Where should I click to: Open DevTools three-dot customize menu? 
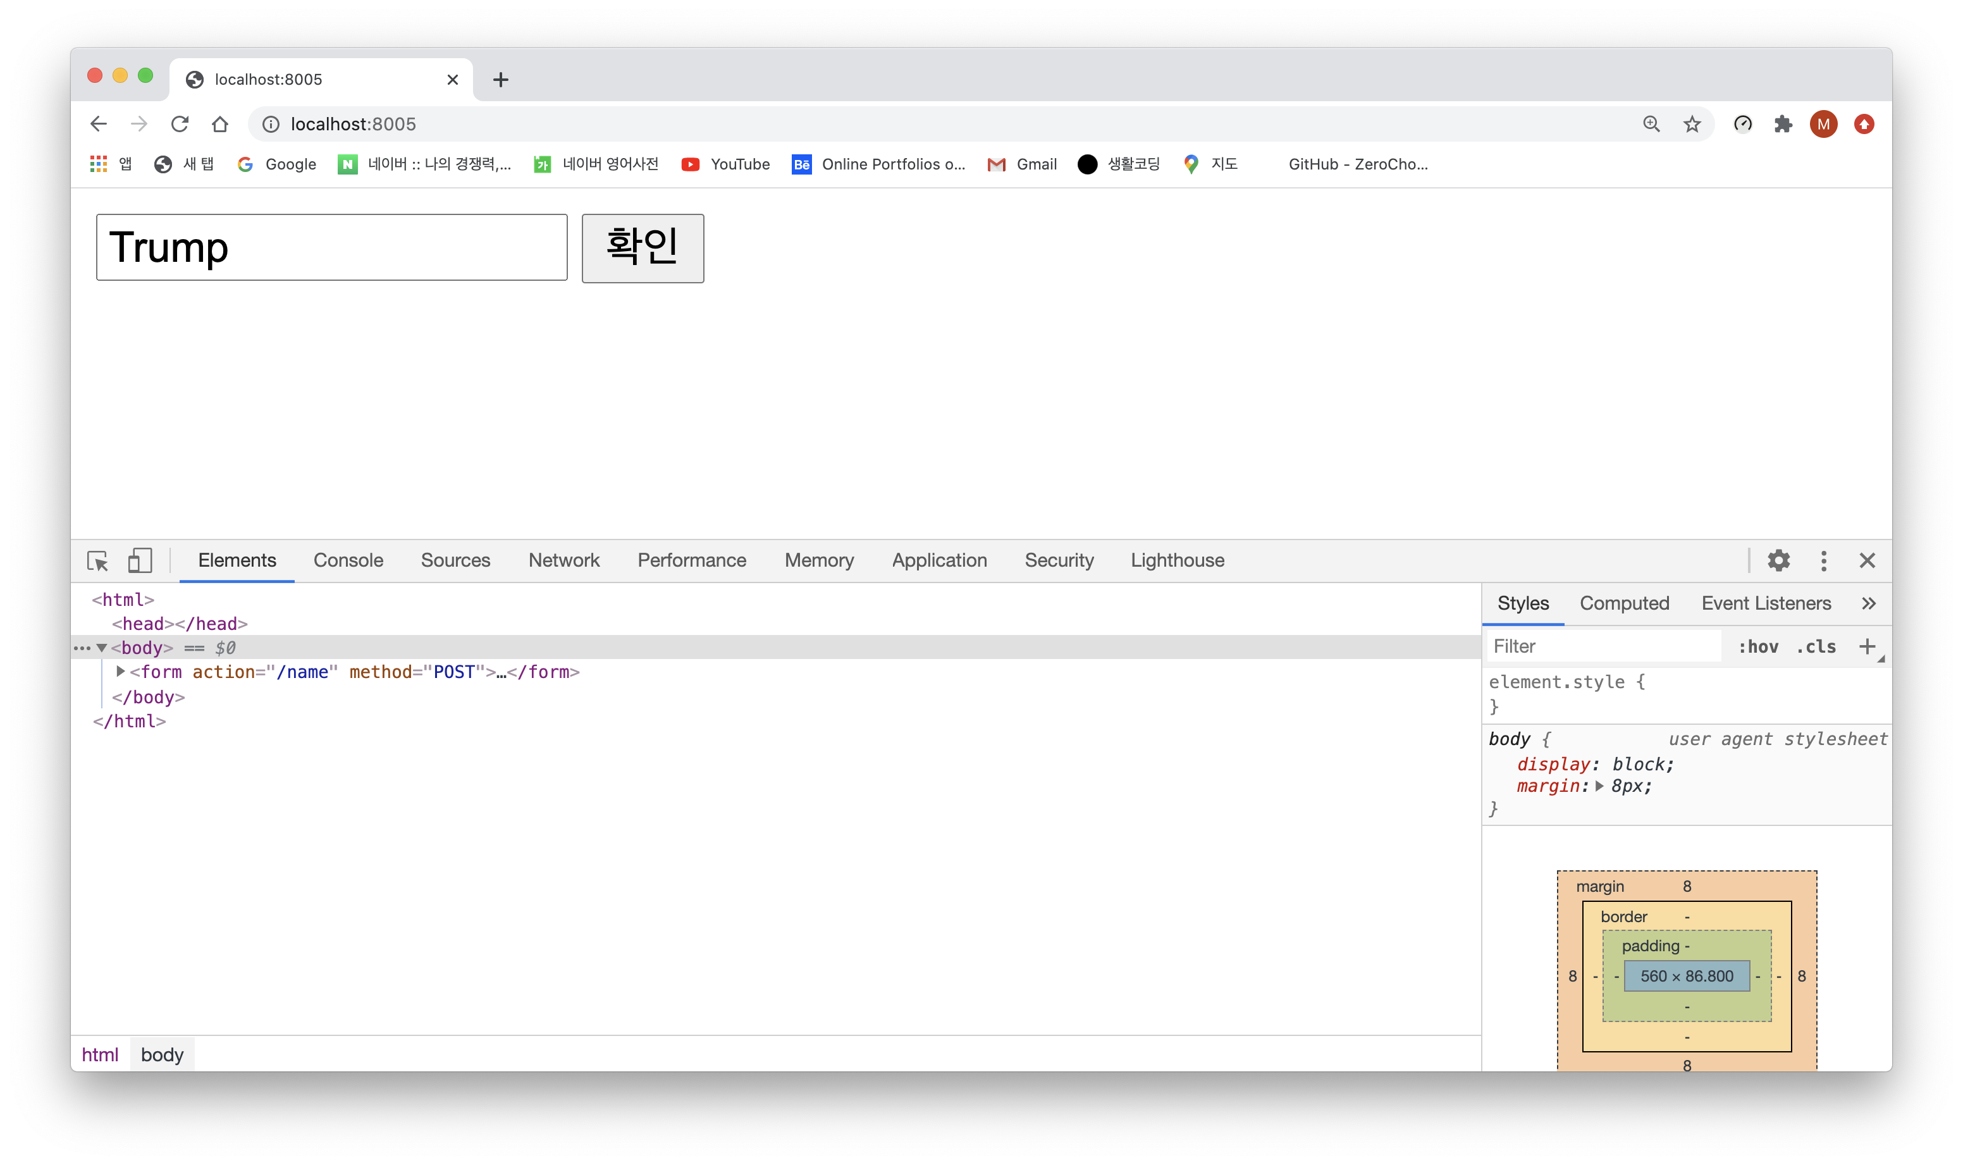pyautogui.click(x=1823, y=560)
